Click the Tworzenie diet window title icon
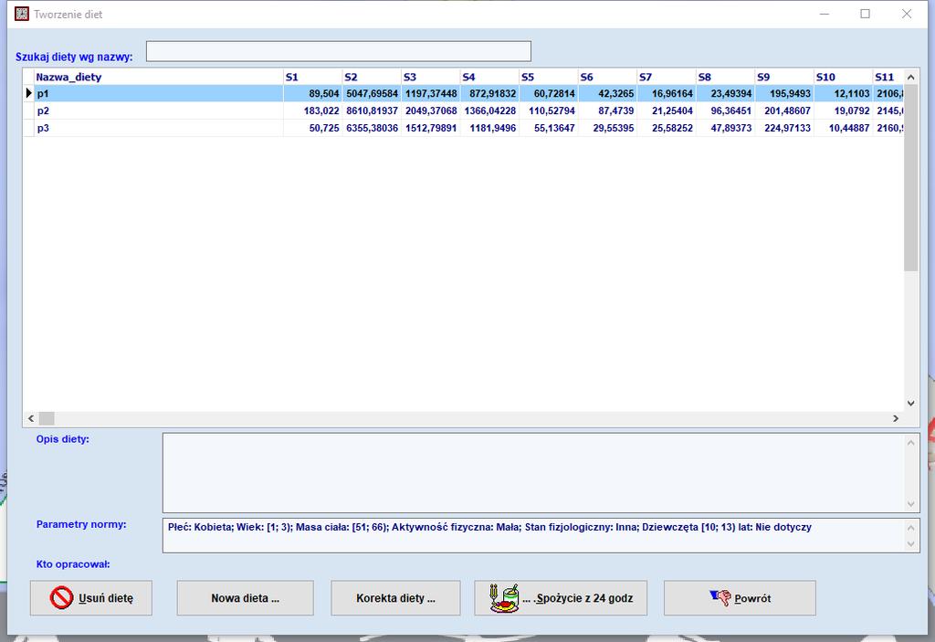Screen dimensions: 935x642 (22, 14)
